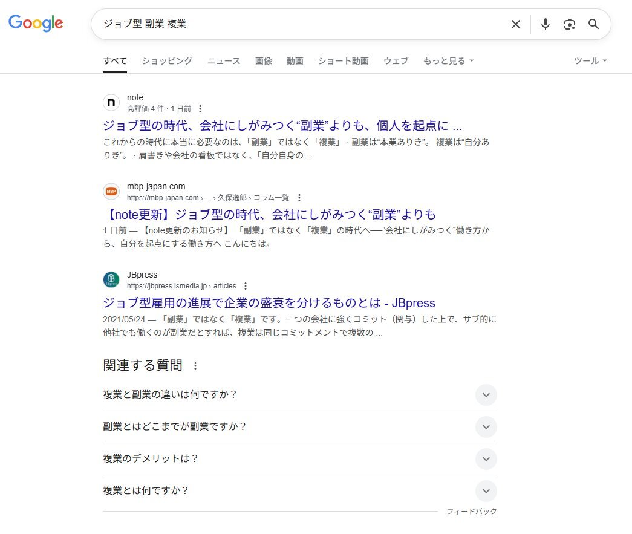Click the note site name above the first result

point(135,97)
